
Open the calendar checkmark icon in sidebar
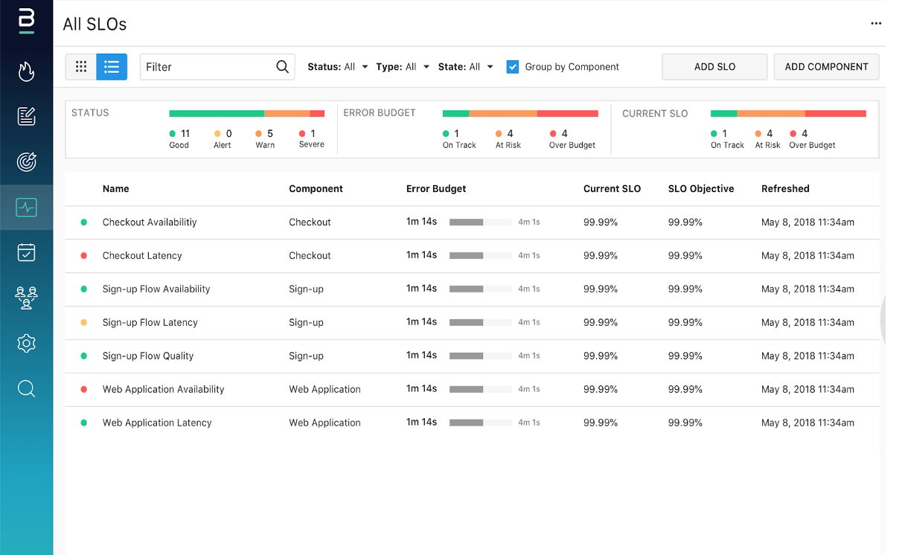26,252
